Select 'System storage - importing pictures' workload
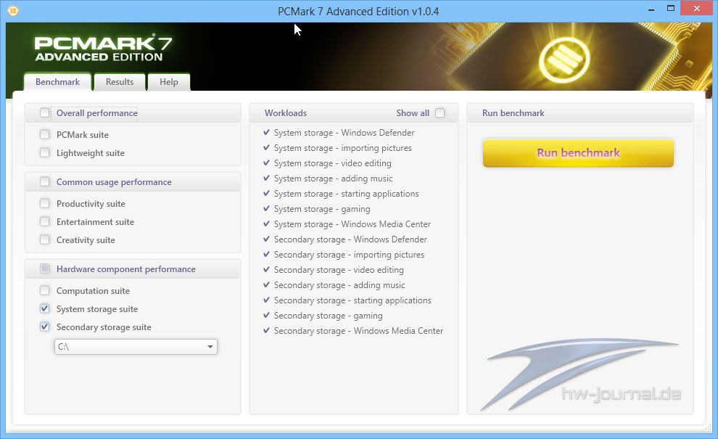Image resolution: width=718 pixels, height=439 pixels. [337, 147]
